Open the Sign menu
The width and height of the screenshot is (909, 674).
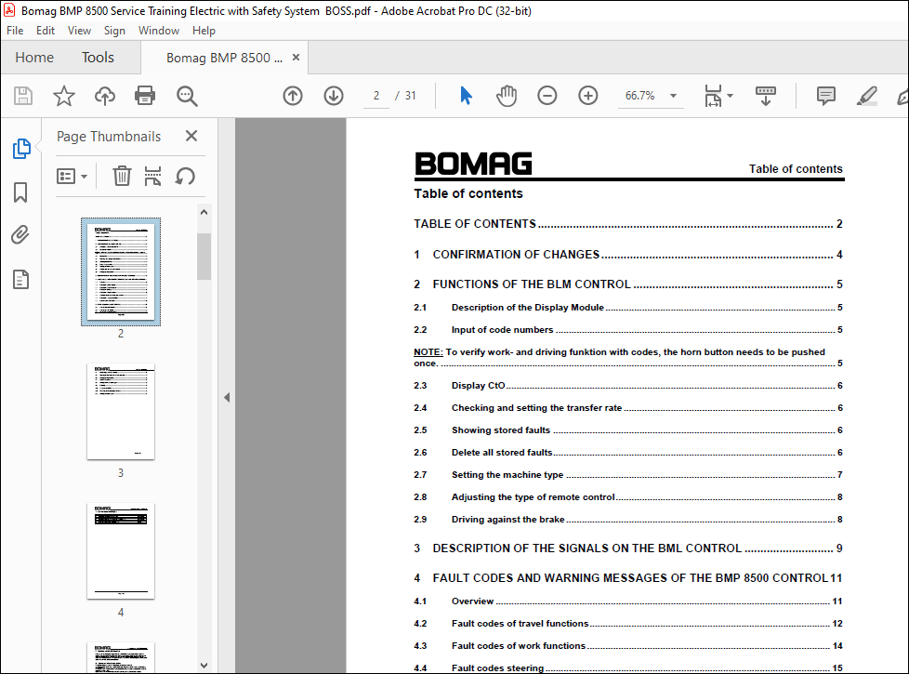click(114, 31)
